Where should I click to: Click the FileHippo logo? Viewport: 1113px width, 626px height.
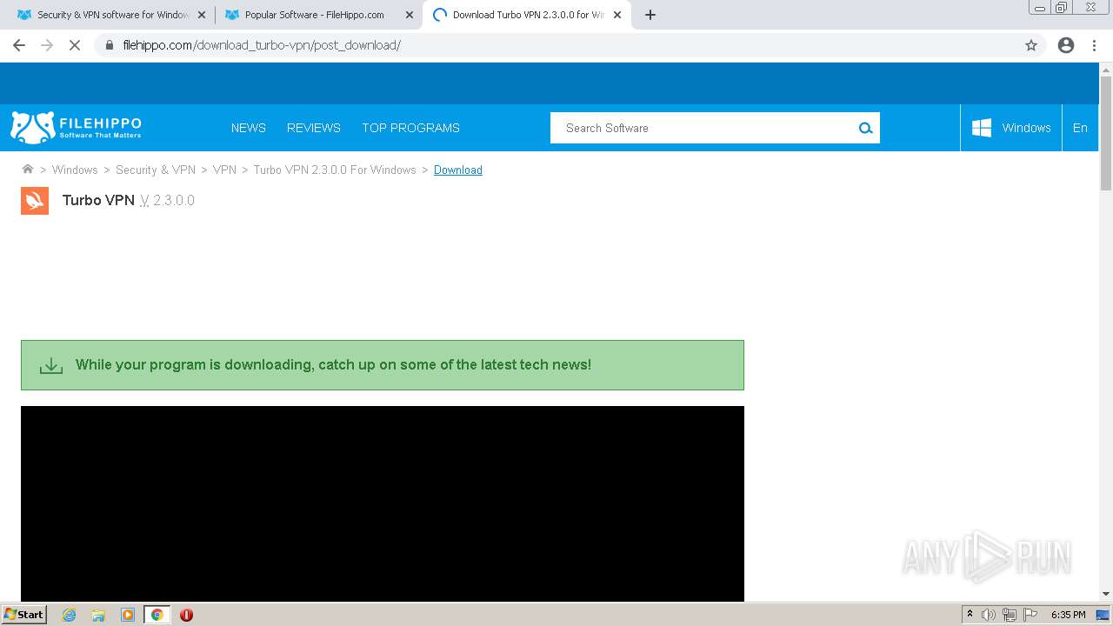[76, 127]
